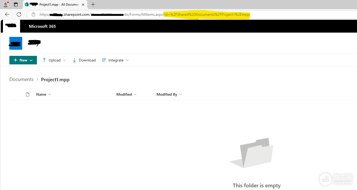Reload the page with refresh icon
Viewport: 357px width, 190px height.
pos(19,14)
